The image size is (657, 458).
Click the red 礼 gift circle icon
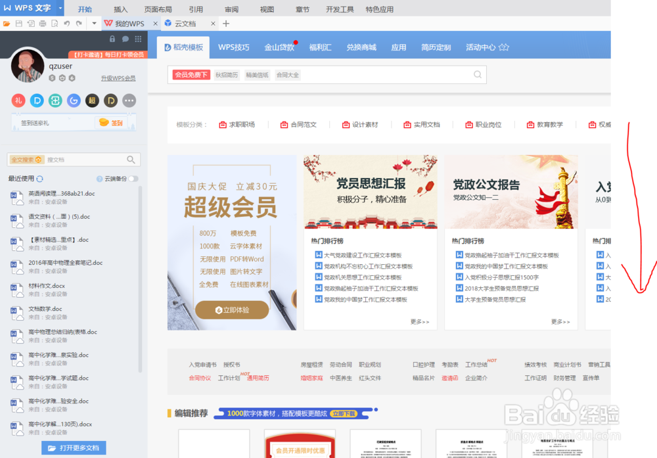click(x=18, y=101)
